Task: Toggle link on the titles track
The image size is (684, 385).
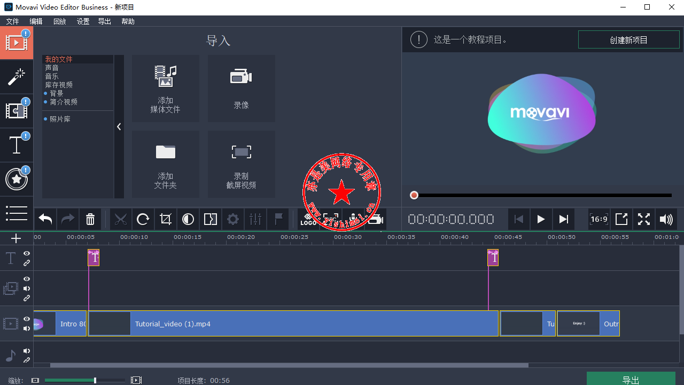Action: click(27, 263)
